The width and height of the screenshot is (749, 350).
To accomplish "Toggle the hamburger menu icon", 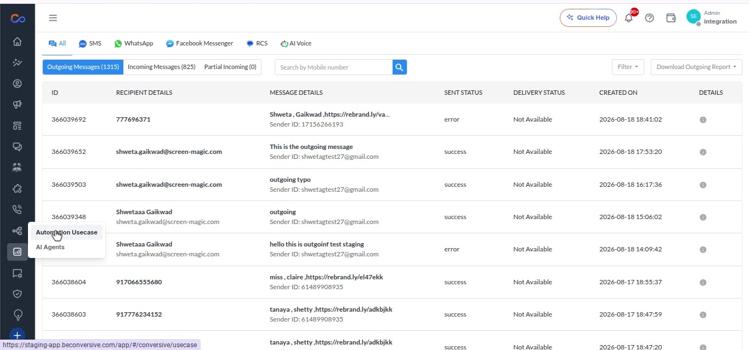I will coord(53,18).
